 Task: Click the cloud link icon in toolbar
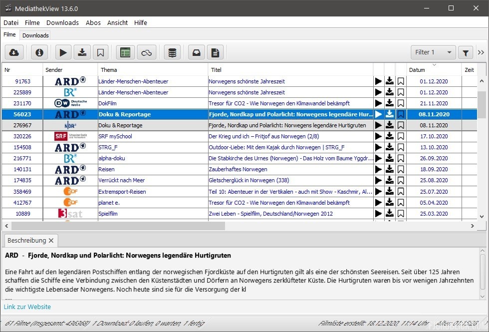coord(147,52)
